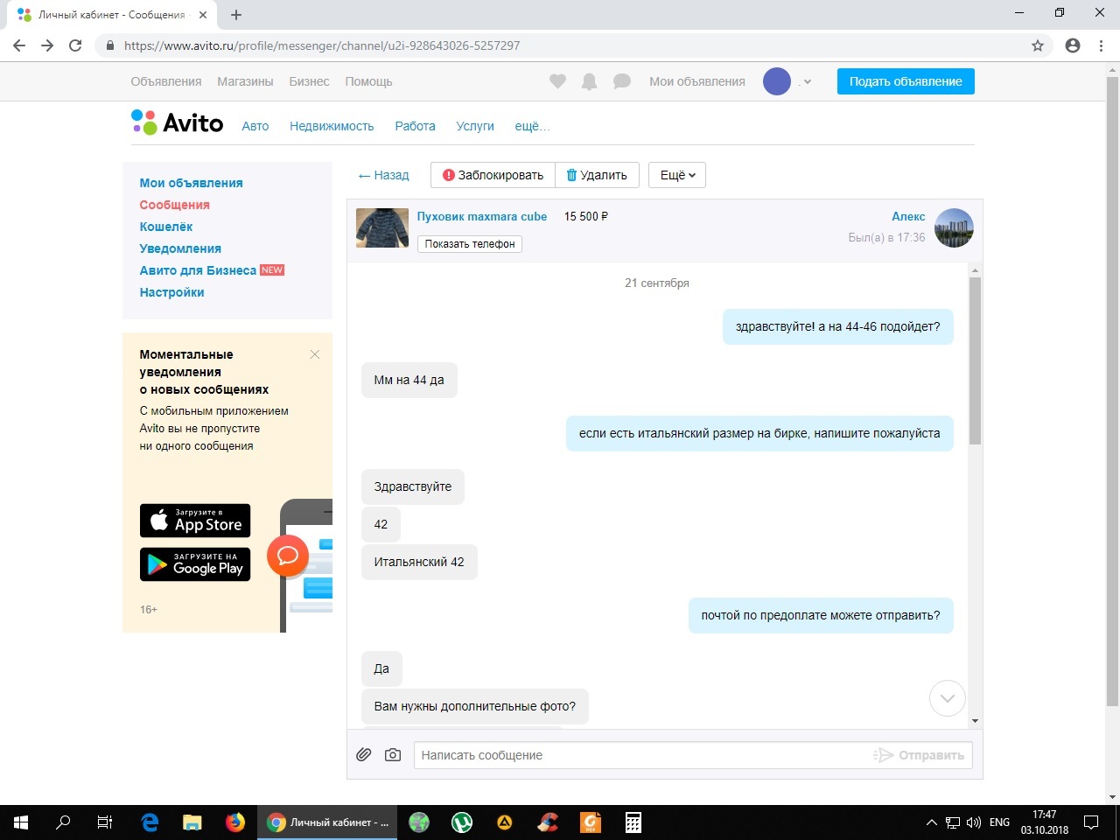Bookmark page with the star icon
This screenshot has width=1120, height=840.
click(x=1038, y=45)
